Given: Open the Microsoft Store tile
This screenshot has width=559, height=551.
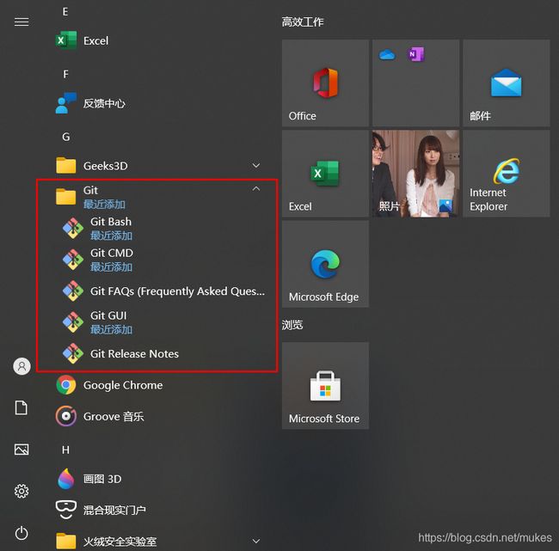Looking at the screenshot, I should coord(325,386).
